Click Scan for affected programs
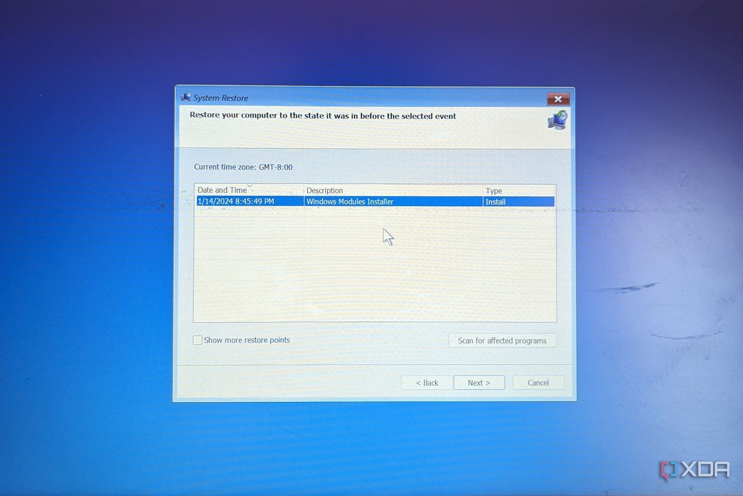Image resolution: width=743 pixels, height=496 pixels. [502, 340]
